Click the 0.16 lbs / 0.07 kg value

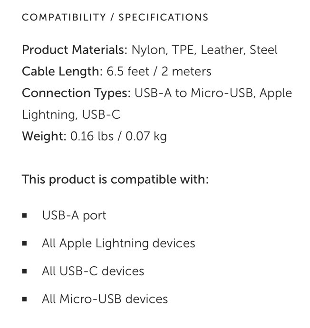pyautogui.click(x=118, y=136)
